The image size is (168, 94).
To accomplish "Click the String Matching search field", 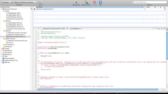I will [149, 2].
